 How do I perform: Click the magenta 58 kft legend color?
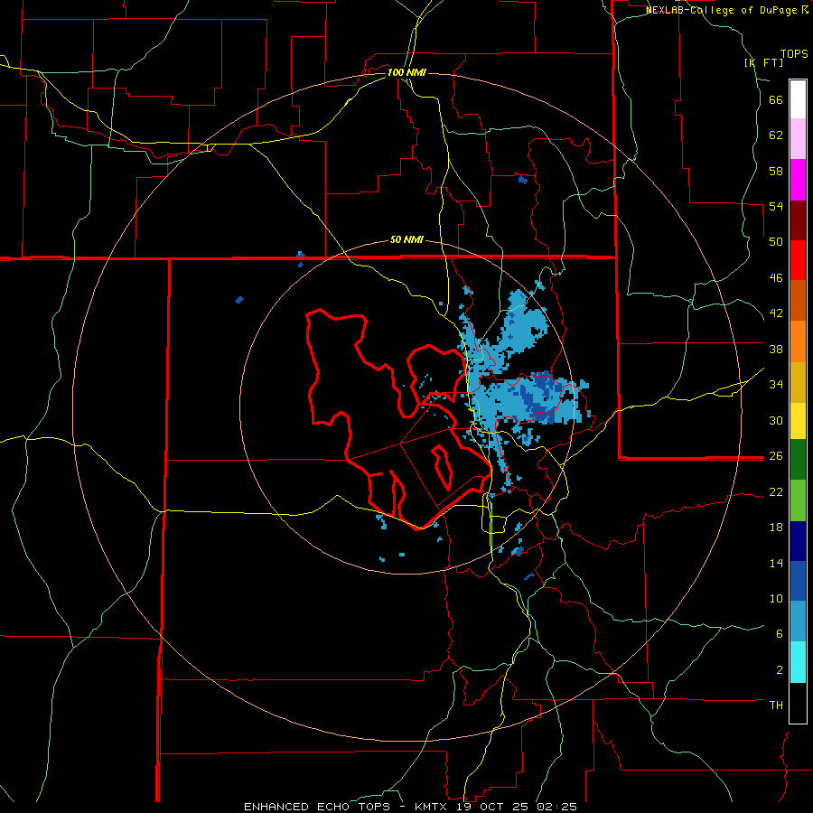coord(798,180)
